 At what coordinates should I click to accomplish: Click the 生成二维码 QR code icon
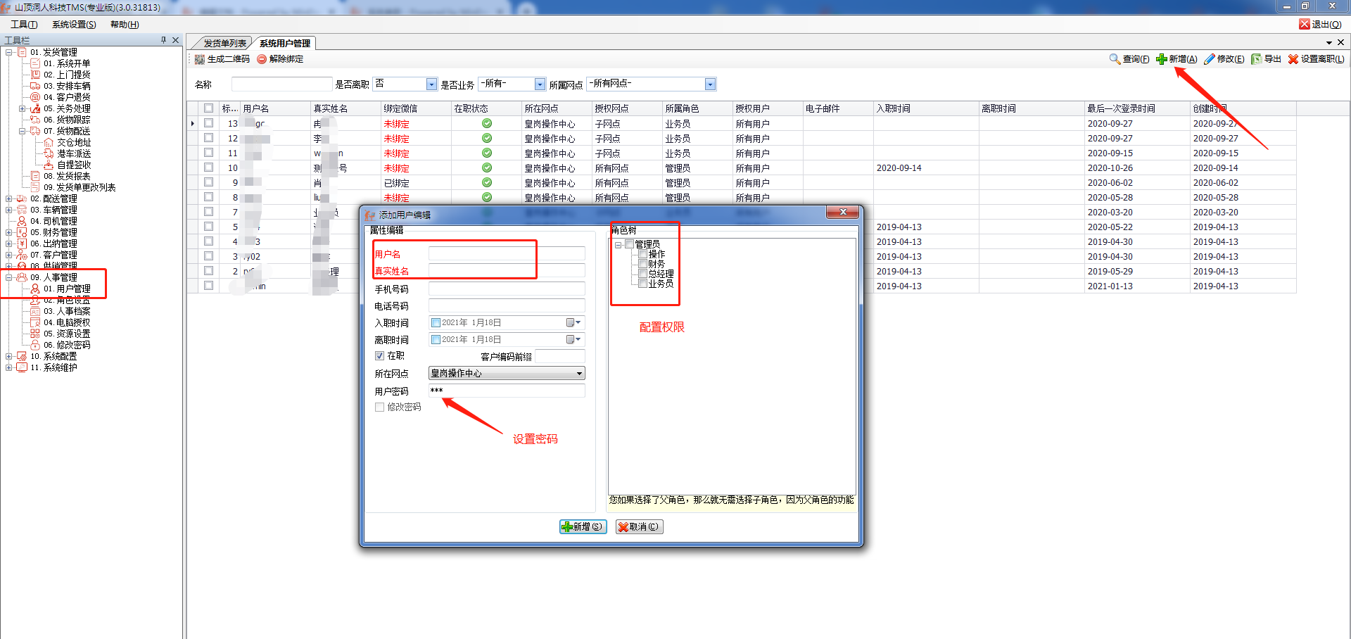(x=200, y=59)
